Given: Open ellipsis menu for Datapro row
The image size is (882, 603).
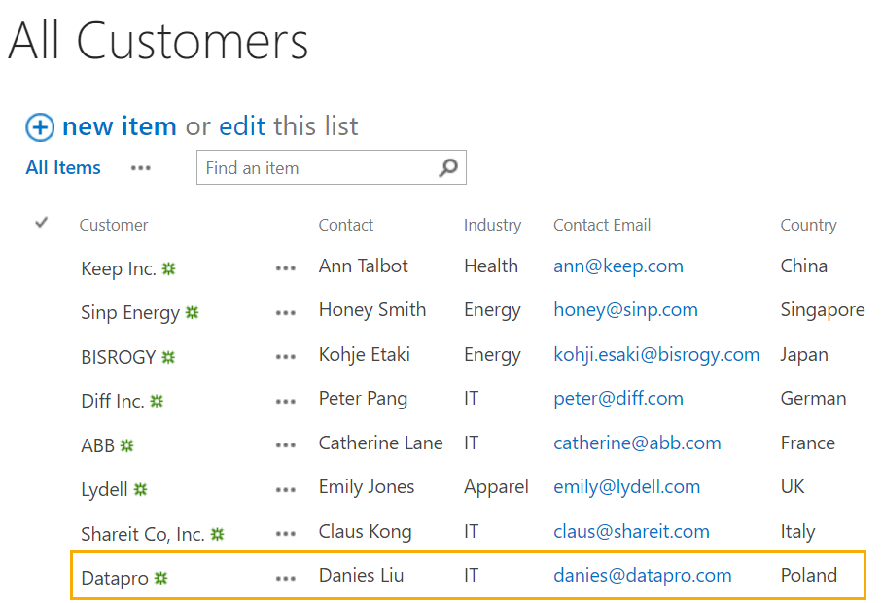Looking at the screenshot, I should tap(286, 579).
